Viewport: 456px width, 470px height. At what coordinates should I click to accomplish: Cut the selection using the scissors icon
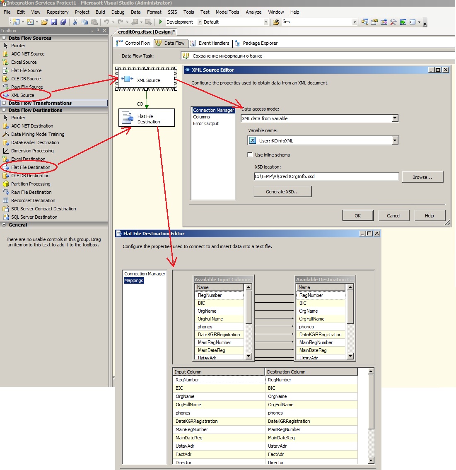click(75, 22)
